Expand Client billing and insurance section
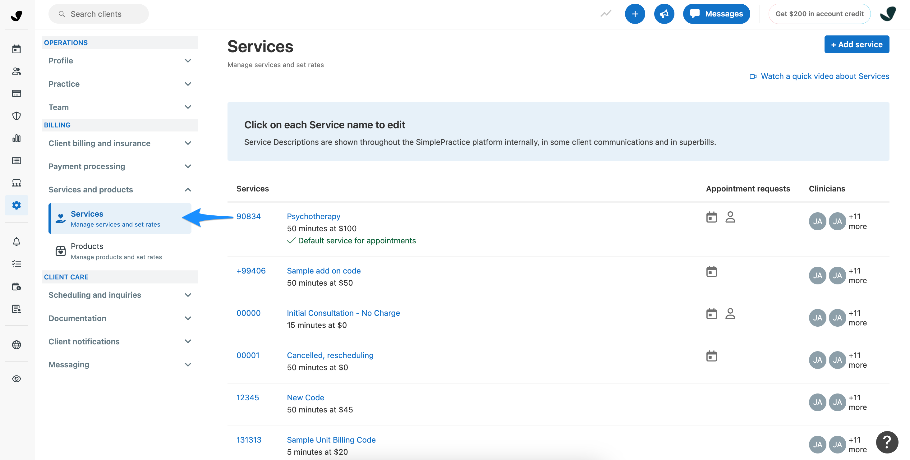Image resolution: width=910 pixels, height=460 pixels. click(119, 143)
